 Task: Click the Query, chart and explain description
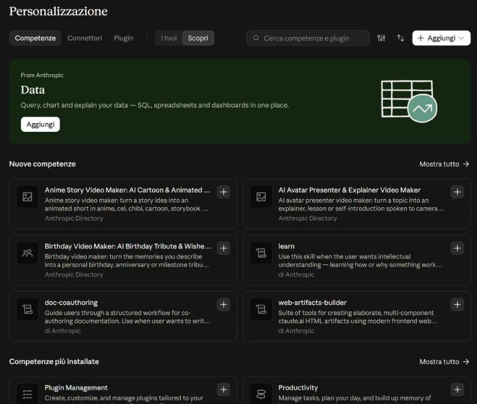coord(154,105)
